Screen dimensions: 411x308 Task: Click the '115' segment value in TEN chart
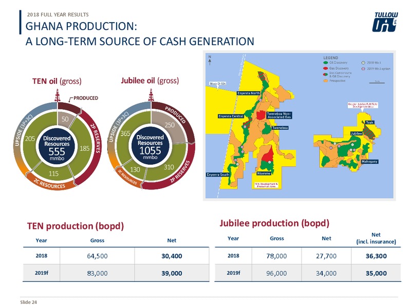click(x=53, y=174)
